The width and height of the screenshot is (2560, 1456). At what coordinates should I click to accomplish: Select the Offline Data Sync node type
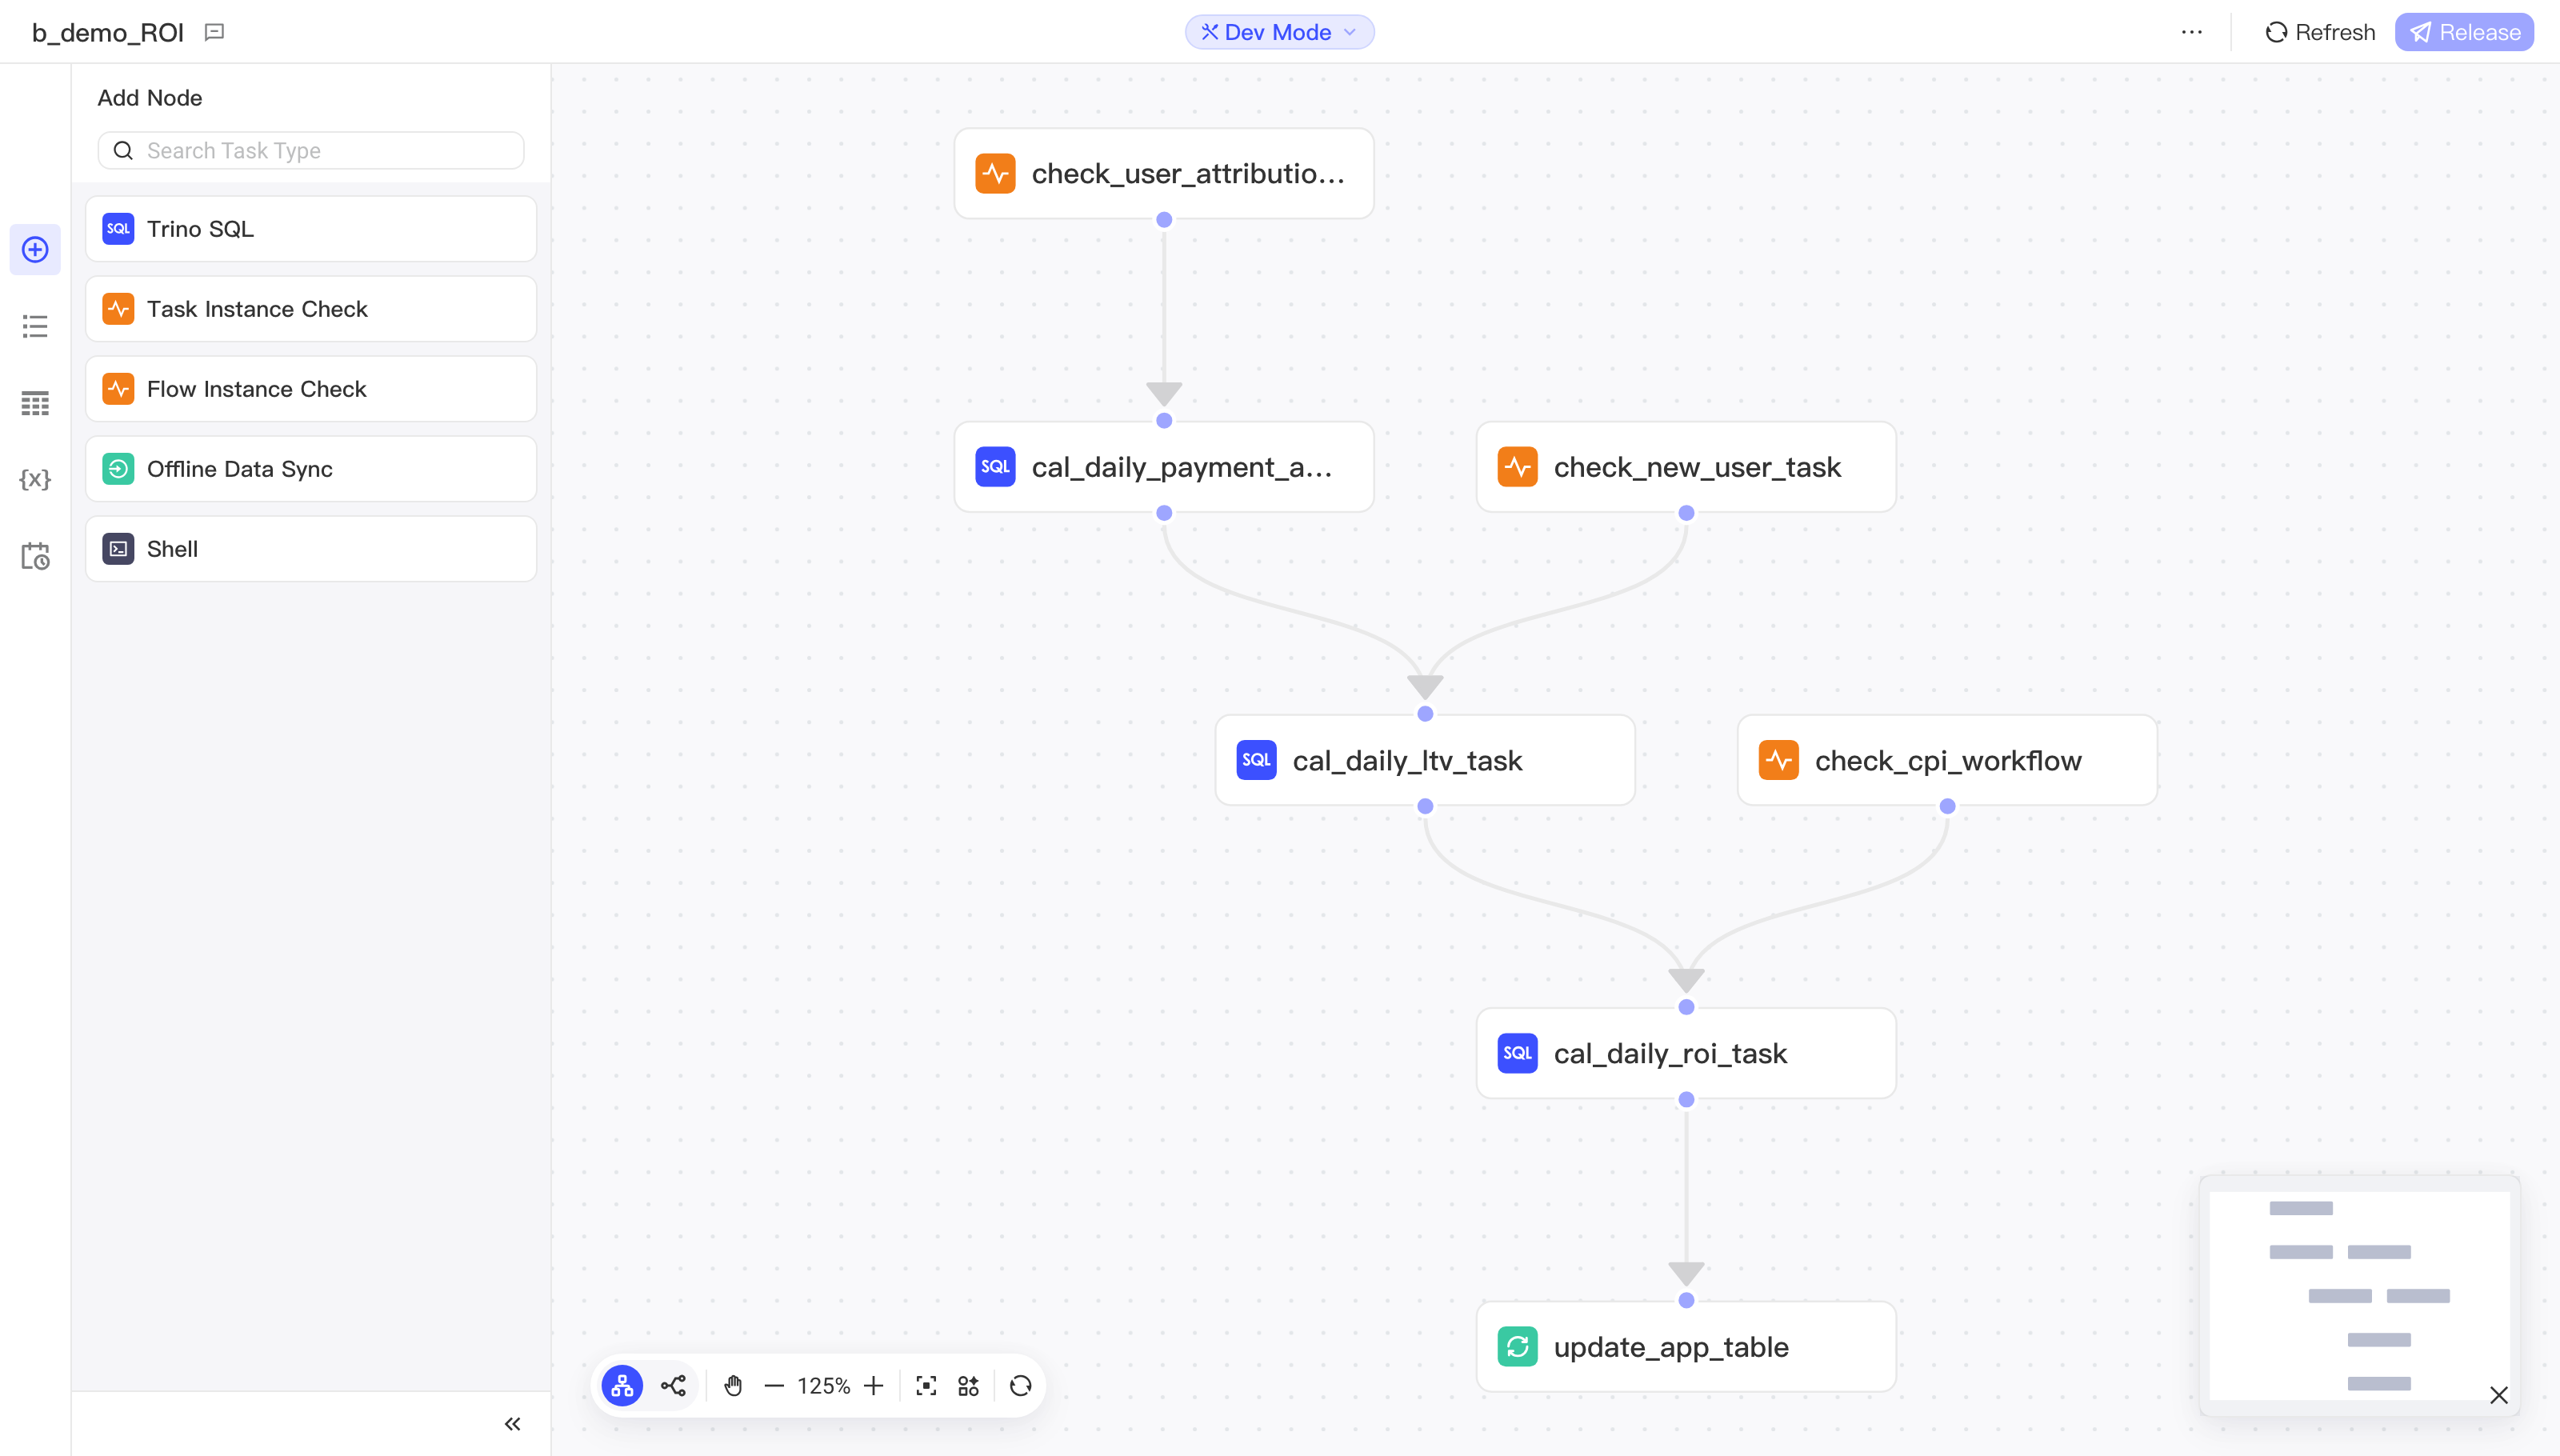[x=311, y=469]
